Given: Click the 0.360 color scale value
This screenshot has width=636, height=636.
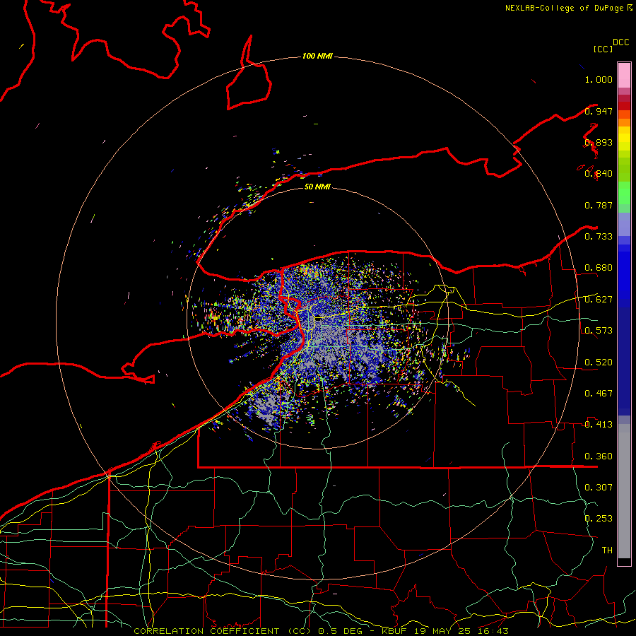Looking at the screenshot, I should pos(599,456).
